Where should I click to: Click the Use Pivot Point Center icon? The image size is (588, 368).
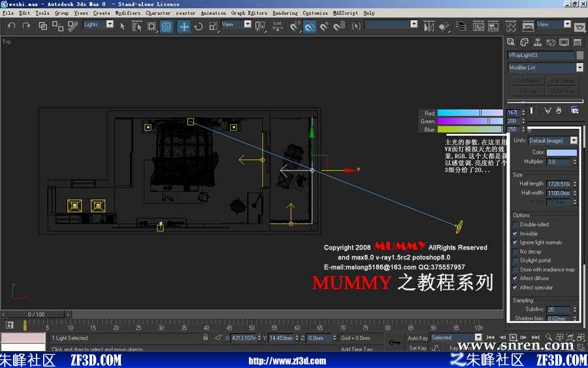[x=259, y=26]
